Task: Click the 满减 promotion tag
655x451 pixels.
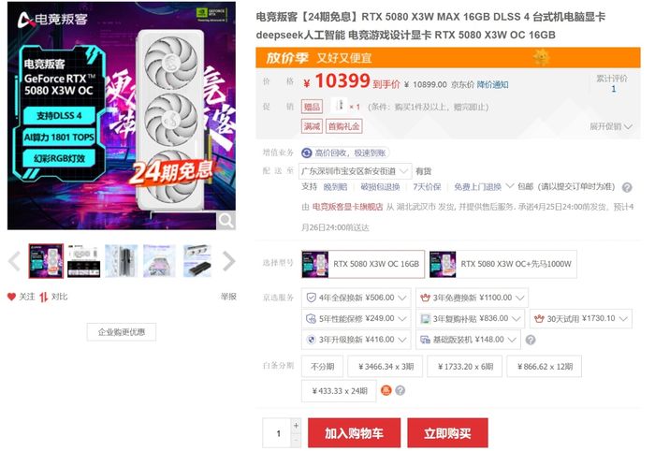Action: tap(312, 126)
